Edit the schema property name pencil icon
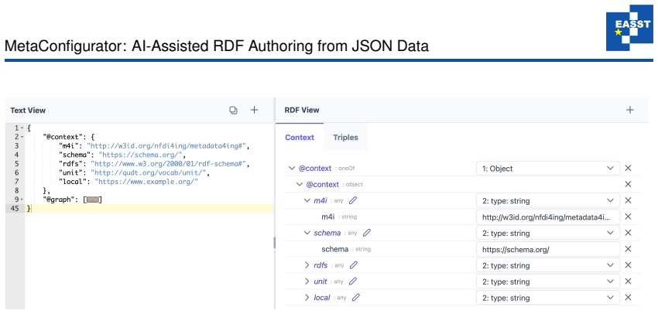658x314 pixels. [x=367, y=233]
